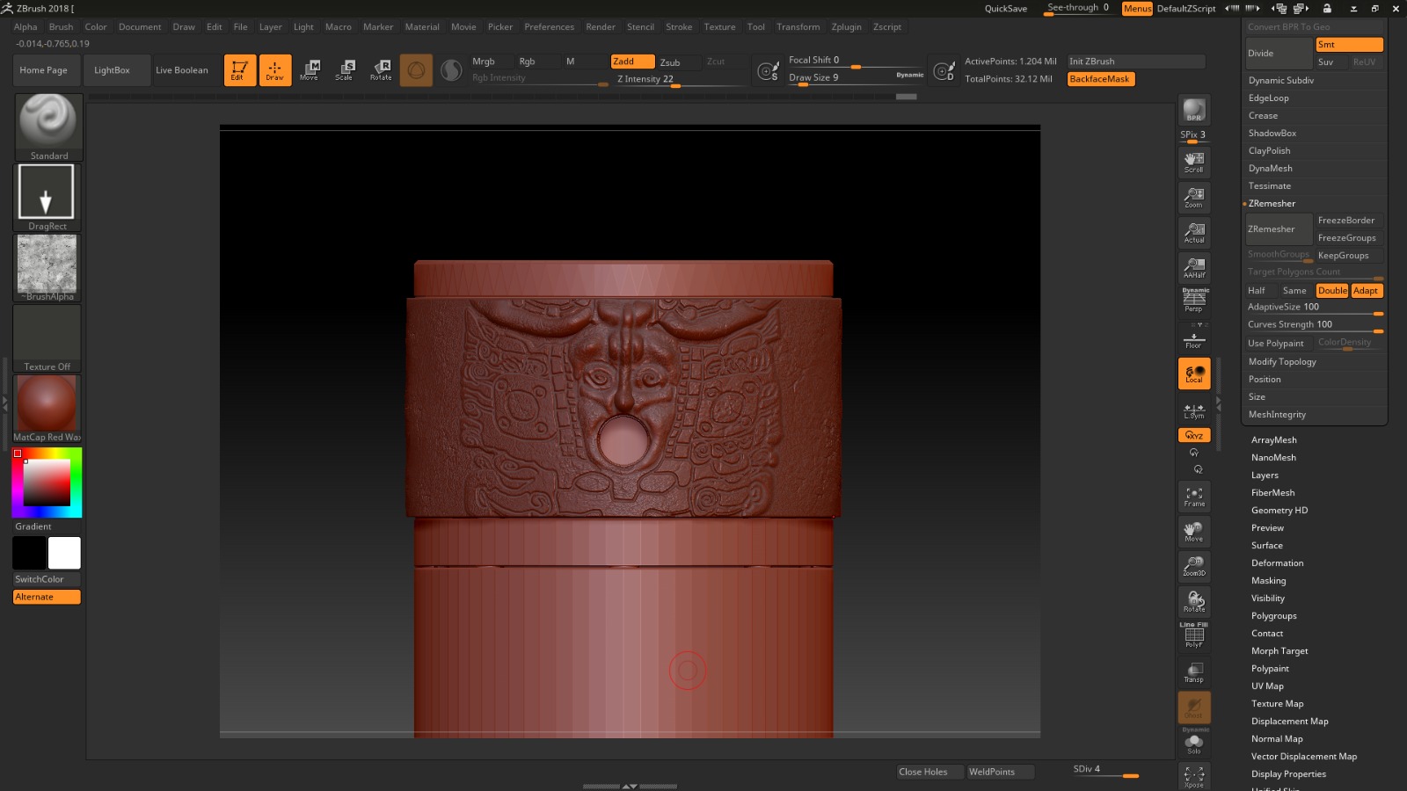
Task: Enable PolyF line fill display
Action: click(x=1193, y=636)
